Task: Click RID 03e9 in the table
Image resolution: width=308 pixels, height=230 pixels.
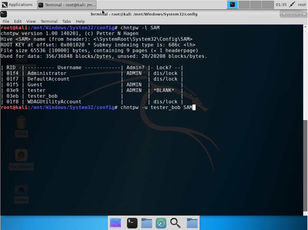Action: [x=12, y=90]
